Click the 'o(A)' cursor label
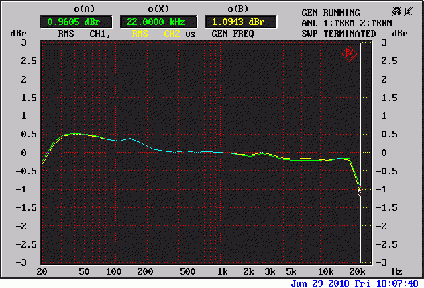The width and height of the screenshot is (424, 288). tap(84, 9)
